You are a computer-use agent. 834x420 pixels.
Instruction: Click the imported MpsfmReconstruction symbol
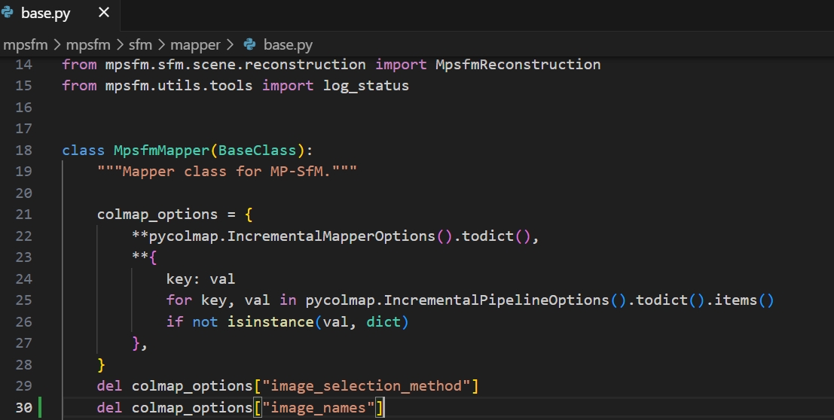pos(518,65)
